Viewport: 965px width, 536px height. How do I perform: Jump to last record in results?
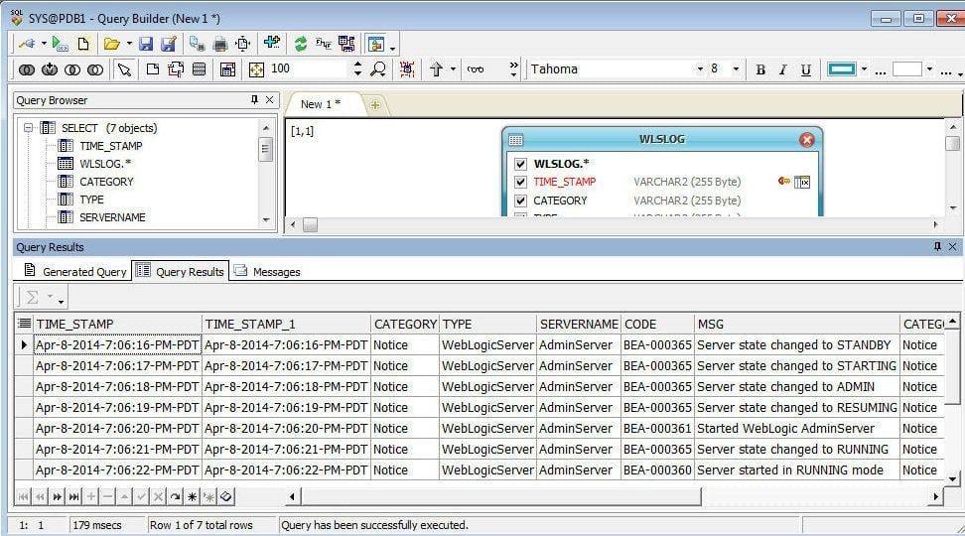pyautogui.click(x=73, y=496)
